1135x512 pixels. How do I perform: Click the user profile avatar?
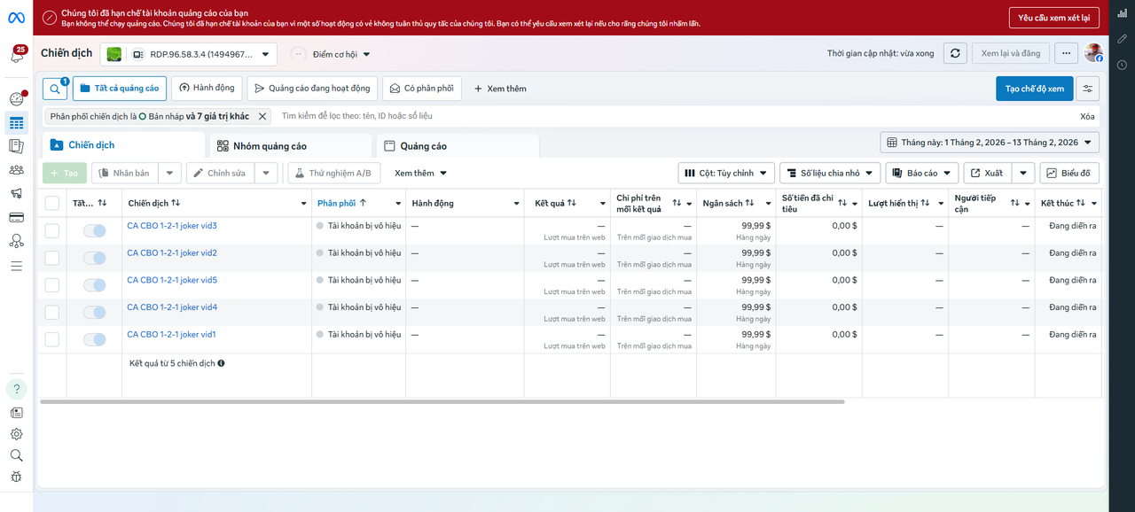[x=1093, y=53]
